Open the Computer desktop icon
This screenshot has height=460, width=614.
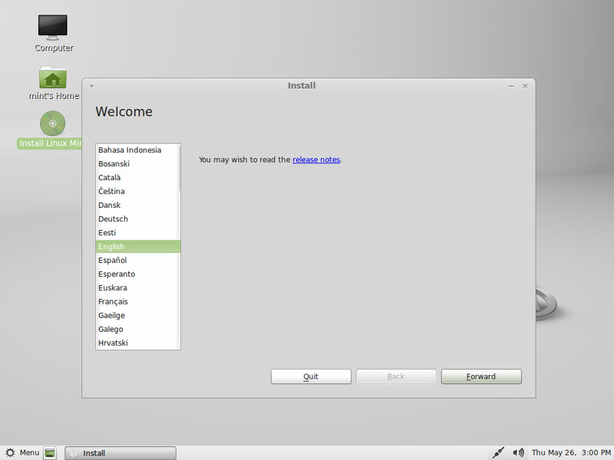click(54, 28)
